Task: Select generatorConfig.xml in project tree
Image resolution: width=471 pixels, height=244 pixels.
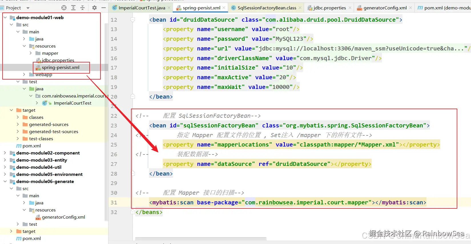Action: [x=63, y=217]
